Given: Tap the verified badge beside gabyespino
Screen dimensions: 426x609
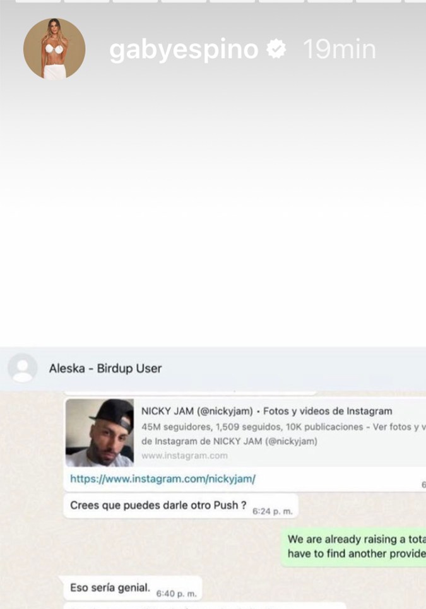Looking at the screenshot, I should tap(277, 50).
